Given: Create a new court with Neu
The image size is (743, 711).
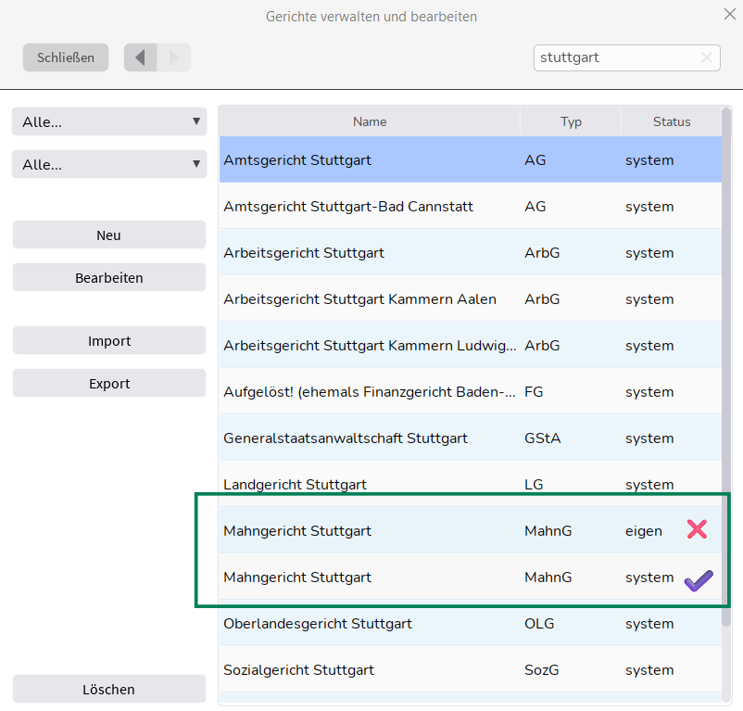Looking at the screenshot, I should click(x=109, y=235).
